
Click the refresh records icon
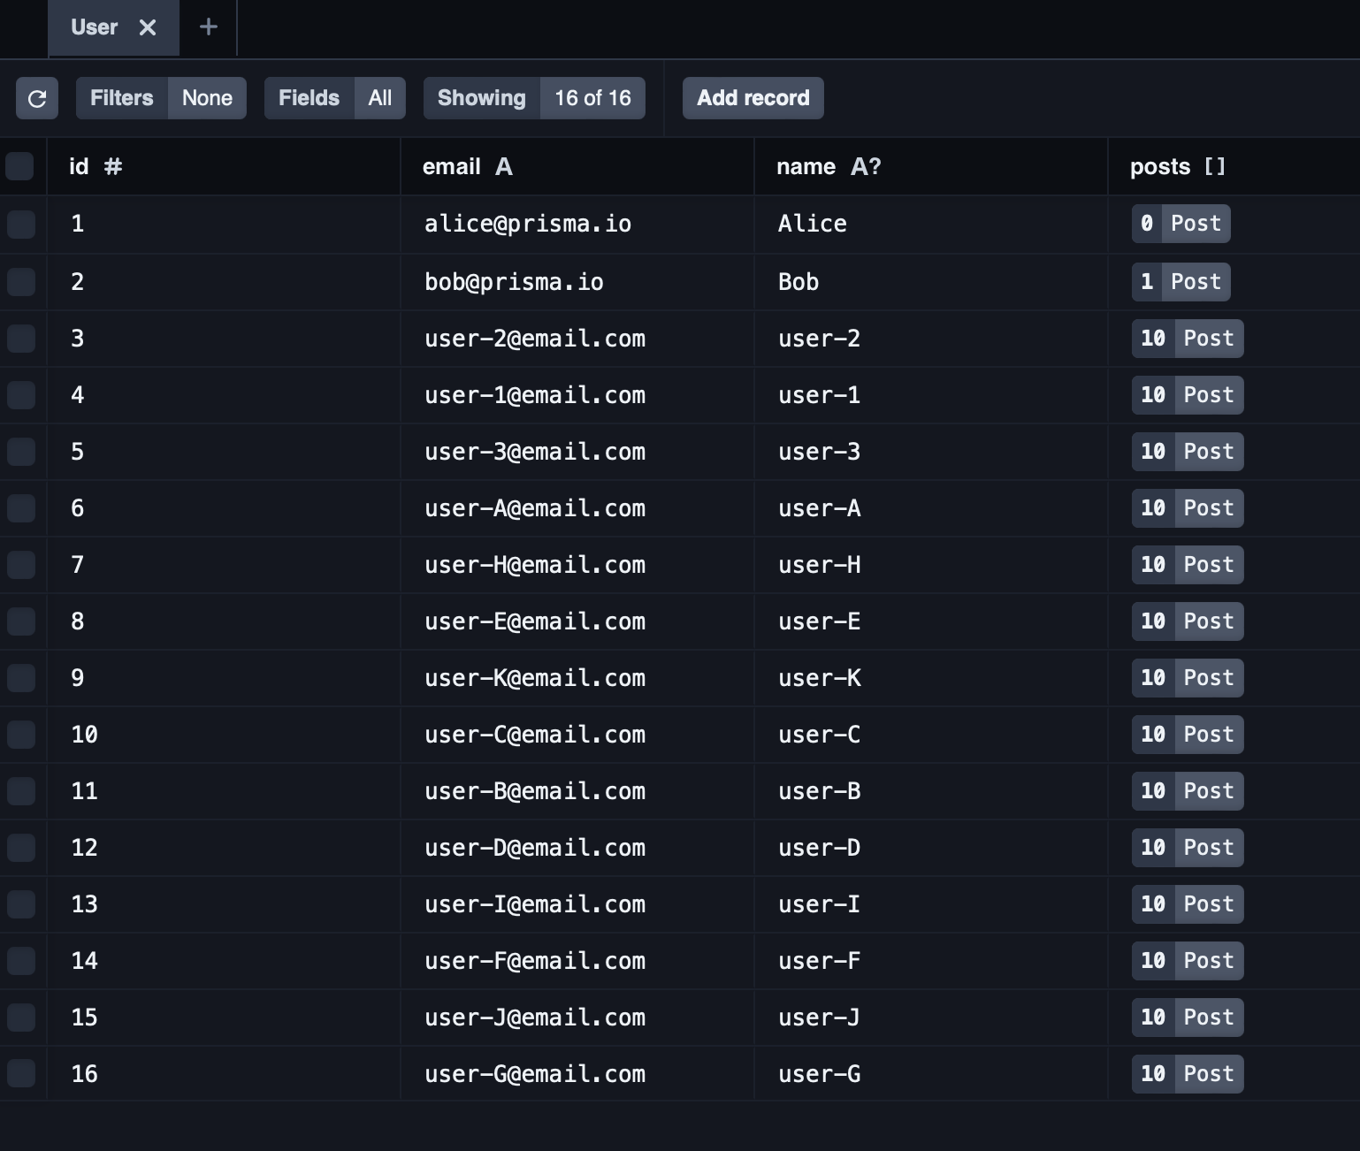click(37, 98)
